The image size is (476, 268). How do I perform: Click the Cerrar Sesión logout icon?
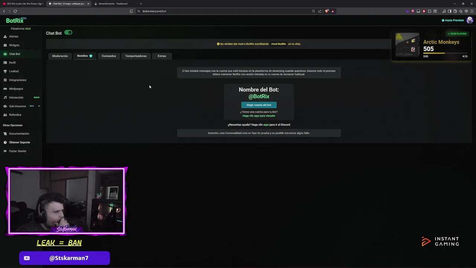click(x=5, y=151)
